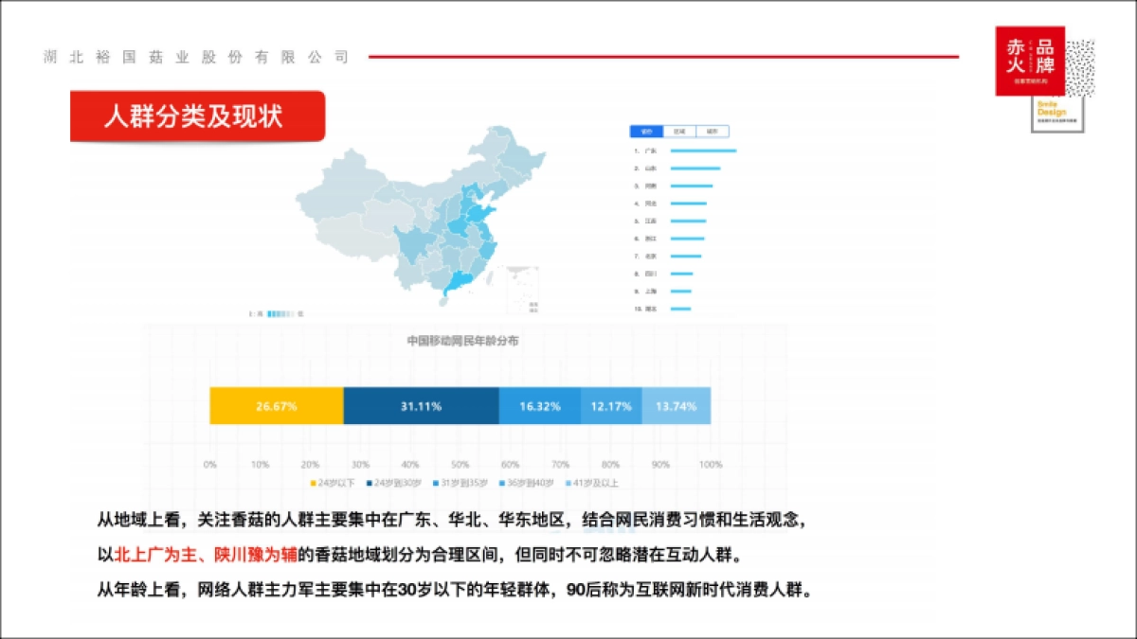Switch to the 城市 tab
This screenshot has height=639, width=1137.
(x=713, y=132)
